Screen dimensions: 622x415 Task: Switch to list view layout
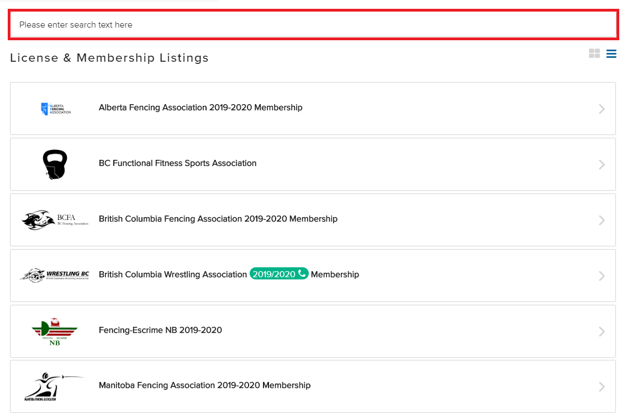tap(611, 53)
